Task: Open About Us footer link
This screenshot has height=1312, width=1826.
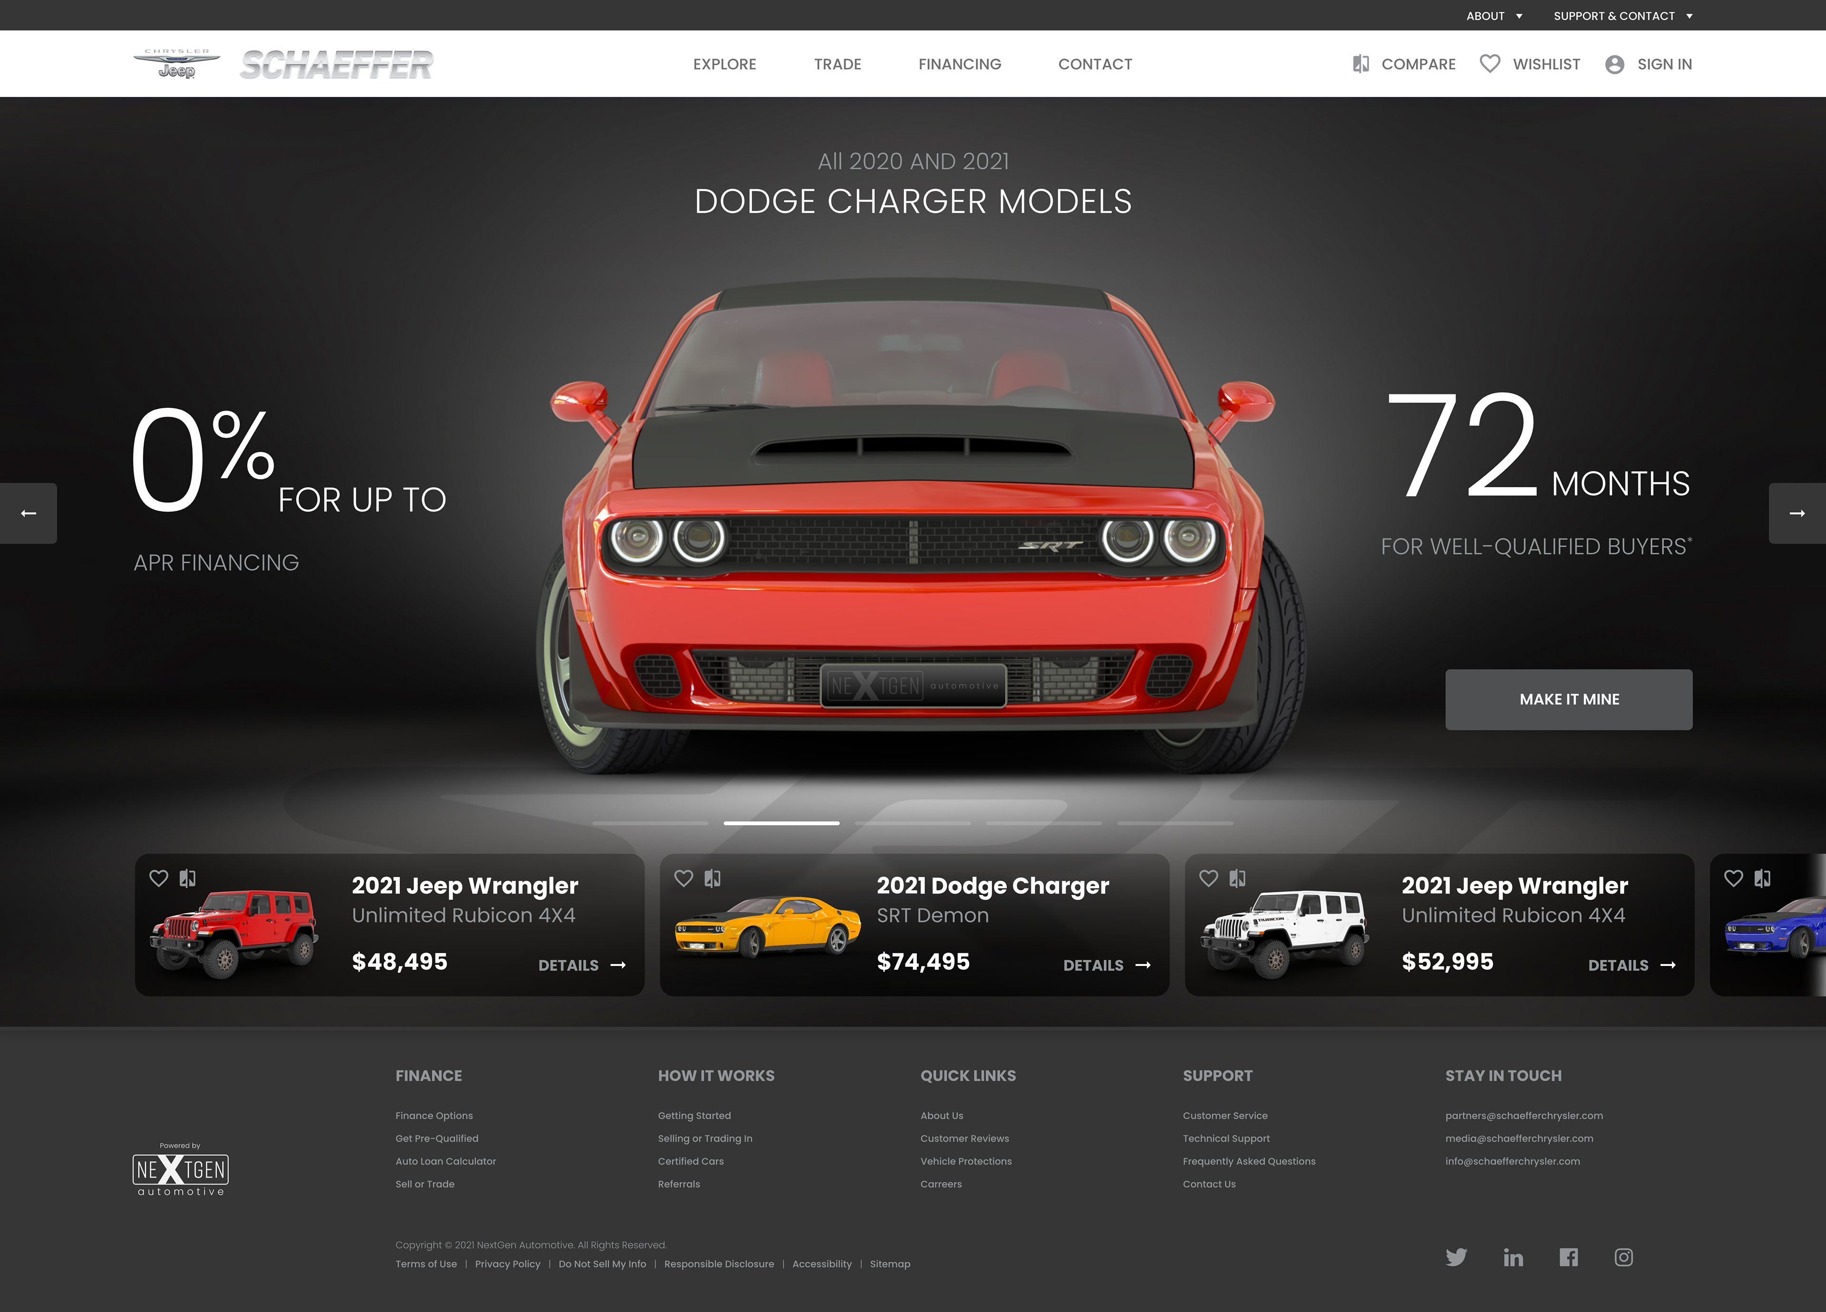Action: [941, 1116]
